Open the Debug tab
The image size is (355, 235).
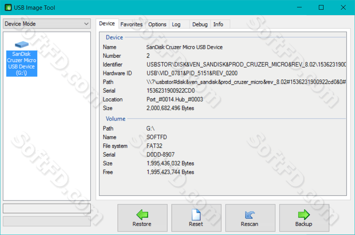[x=200, y=24]
